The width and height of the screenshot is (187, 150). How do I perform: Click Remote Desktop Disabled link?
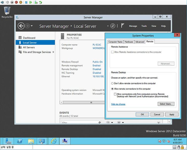click(x=97, y=69)
